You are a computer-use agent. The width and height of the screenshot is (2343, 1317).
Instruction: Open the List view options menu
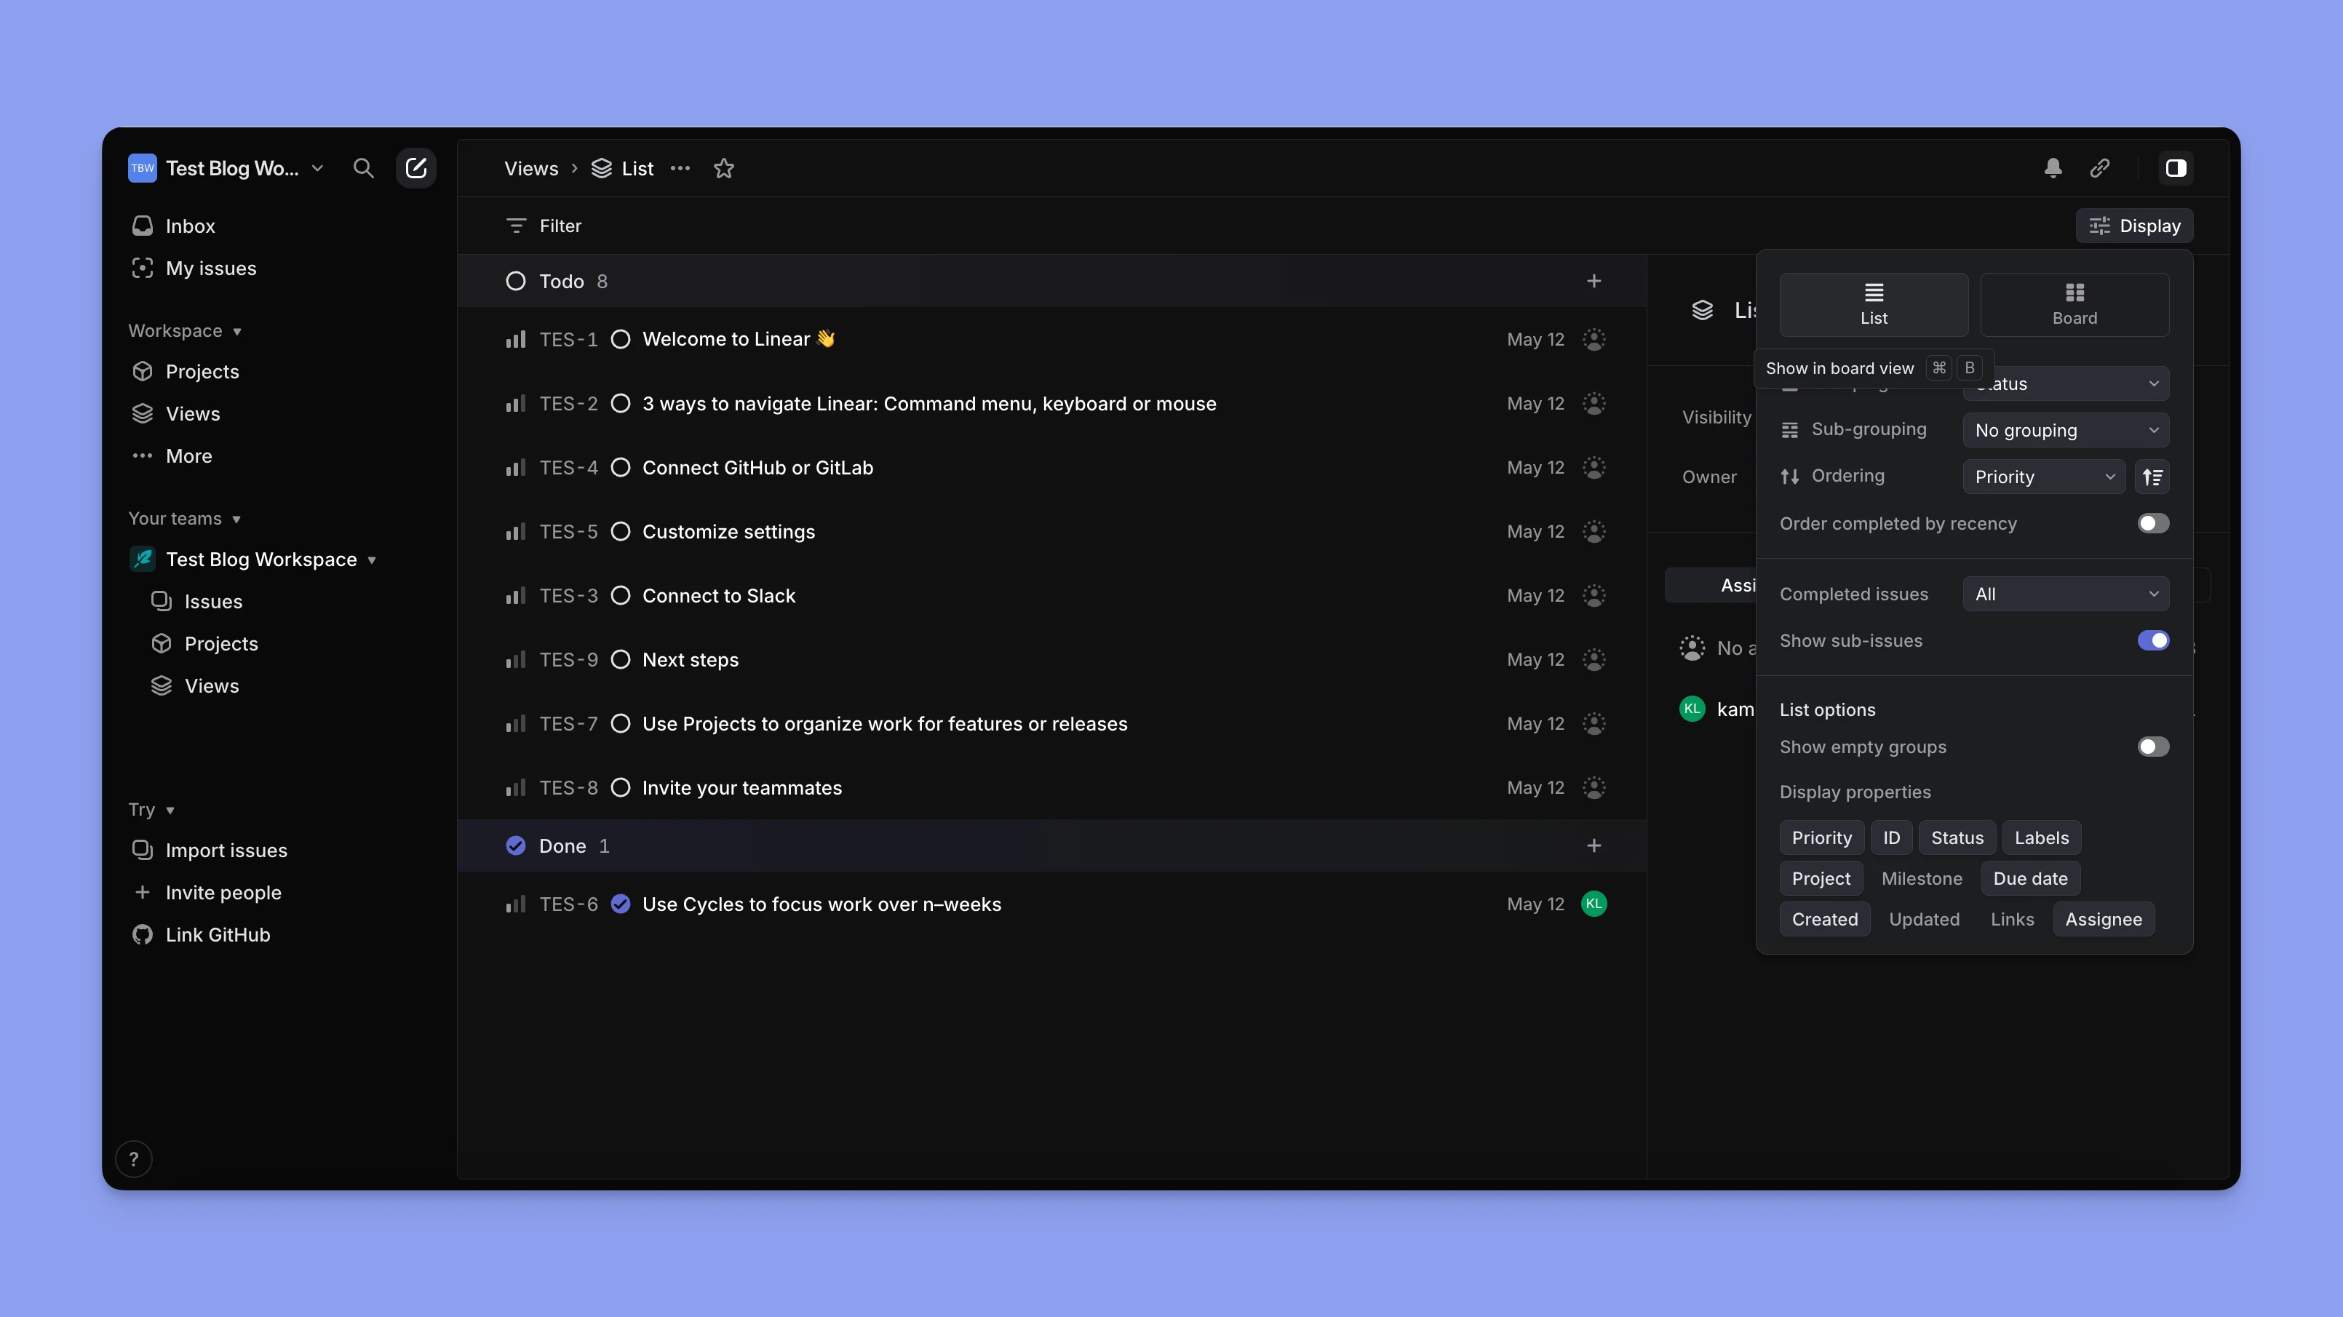(680, 168)
